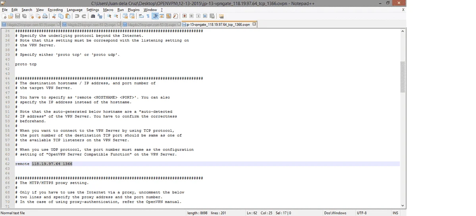This screenshot has height=216, width=476.
Task: Open the user-defined language dialog icon
Action: (162, 16)
